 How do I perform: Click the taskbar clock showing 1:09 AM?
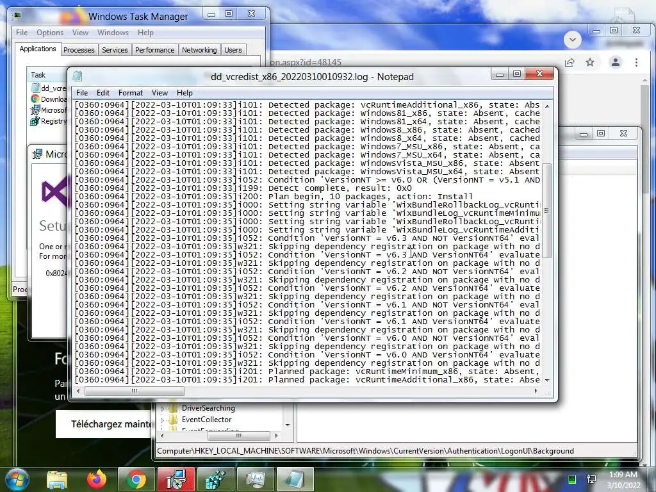click(x=623, y=479)
